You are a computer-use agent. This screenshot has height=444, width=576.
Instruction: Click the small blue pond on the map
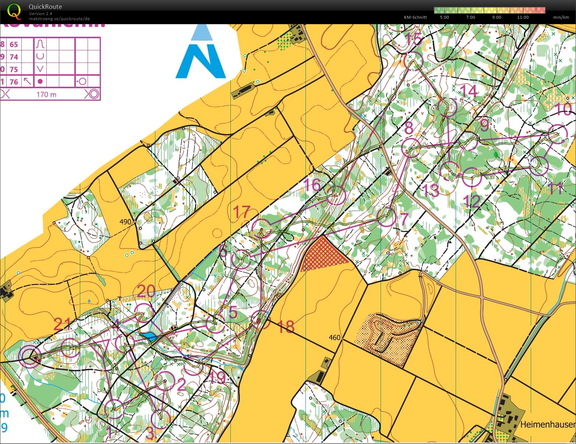point(149,336)
